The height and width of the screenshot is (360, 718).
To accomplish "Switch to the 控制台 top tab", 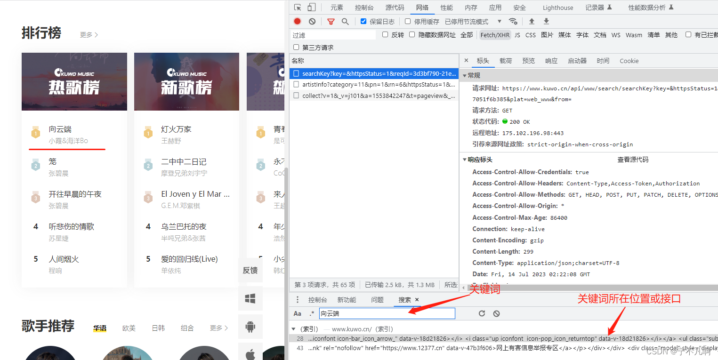I will coord(364,8).
